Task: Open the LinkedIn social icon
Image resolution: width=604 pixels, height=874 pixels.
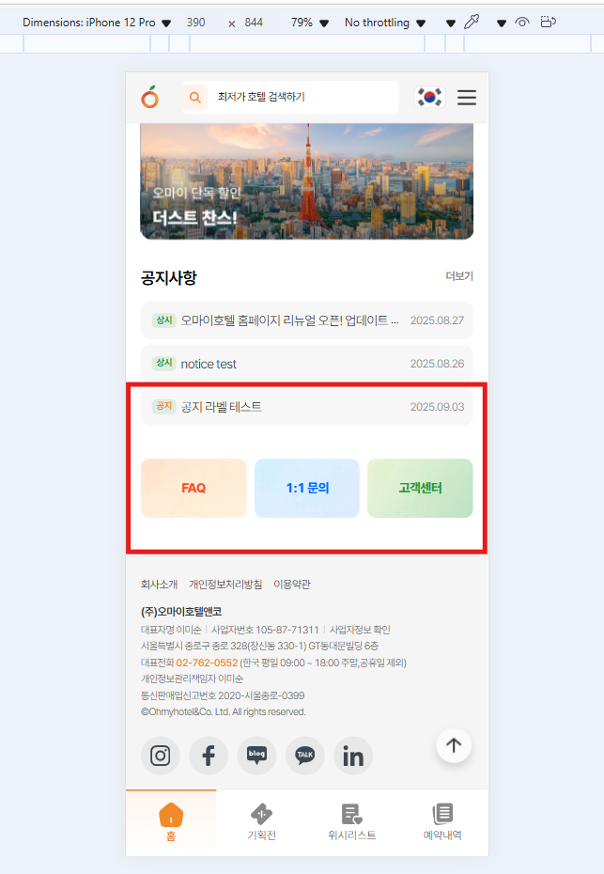Action: 352,756
